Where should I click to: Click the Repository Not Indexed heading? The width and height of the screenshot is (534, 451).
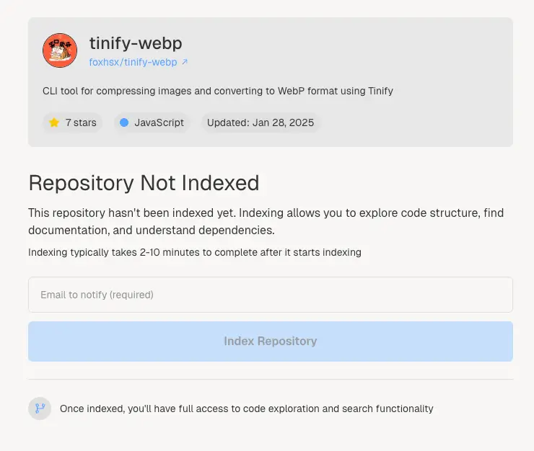(144, 183)
